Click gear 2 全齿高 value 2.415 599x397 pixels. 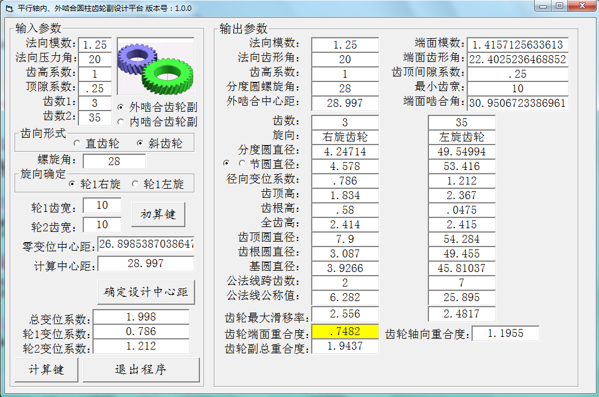462,225
